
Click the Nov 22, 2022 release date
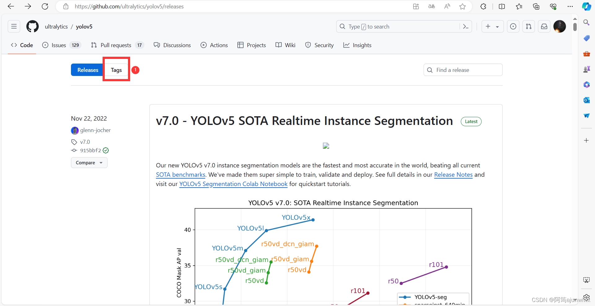tap(89, 118)
